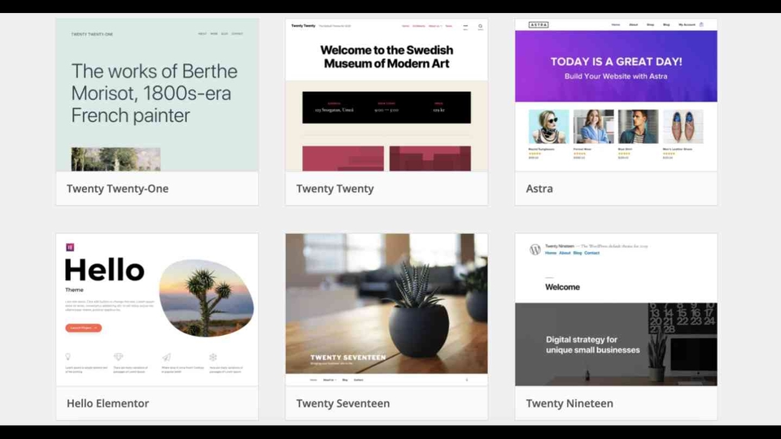Click the 'TODAY IS A GREAT DAY!' banner heading
781x439 pixels.
pos(616,62)
